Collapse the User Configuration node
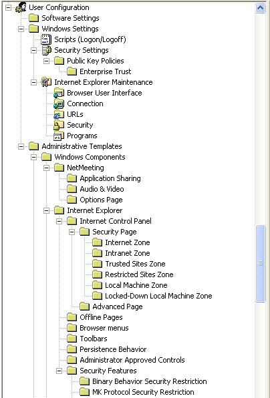This screenshot has width=270, height=398. pyautogui.click(x=9, y=7)
